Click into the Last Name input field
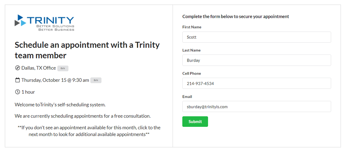 256,60
